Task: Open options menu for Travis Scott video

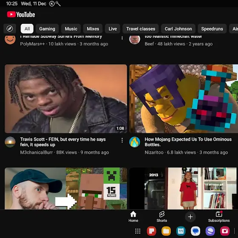Action: coord(122,140)
